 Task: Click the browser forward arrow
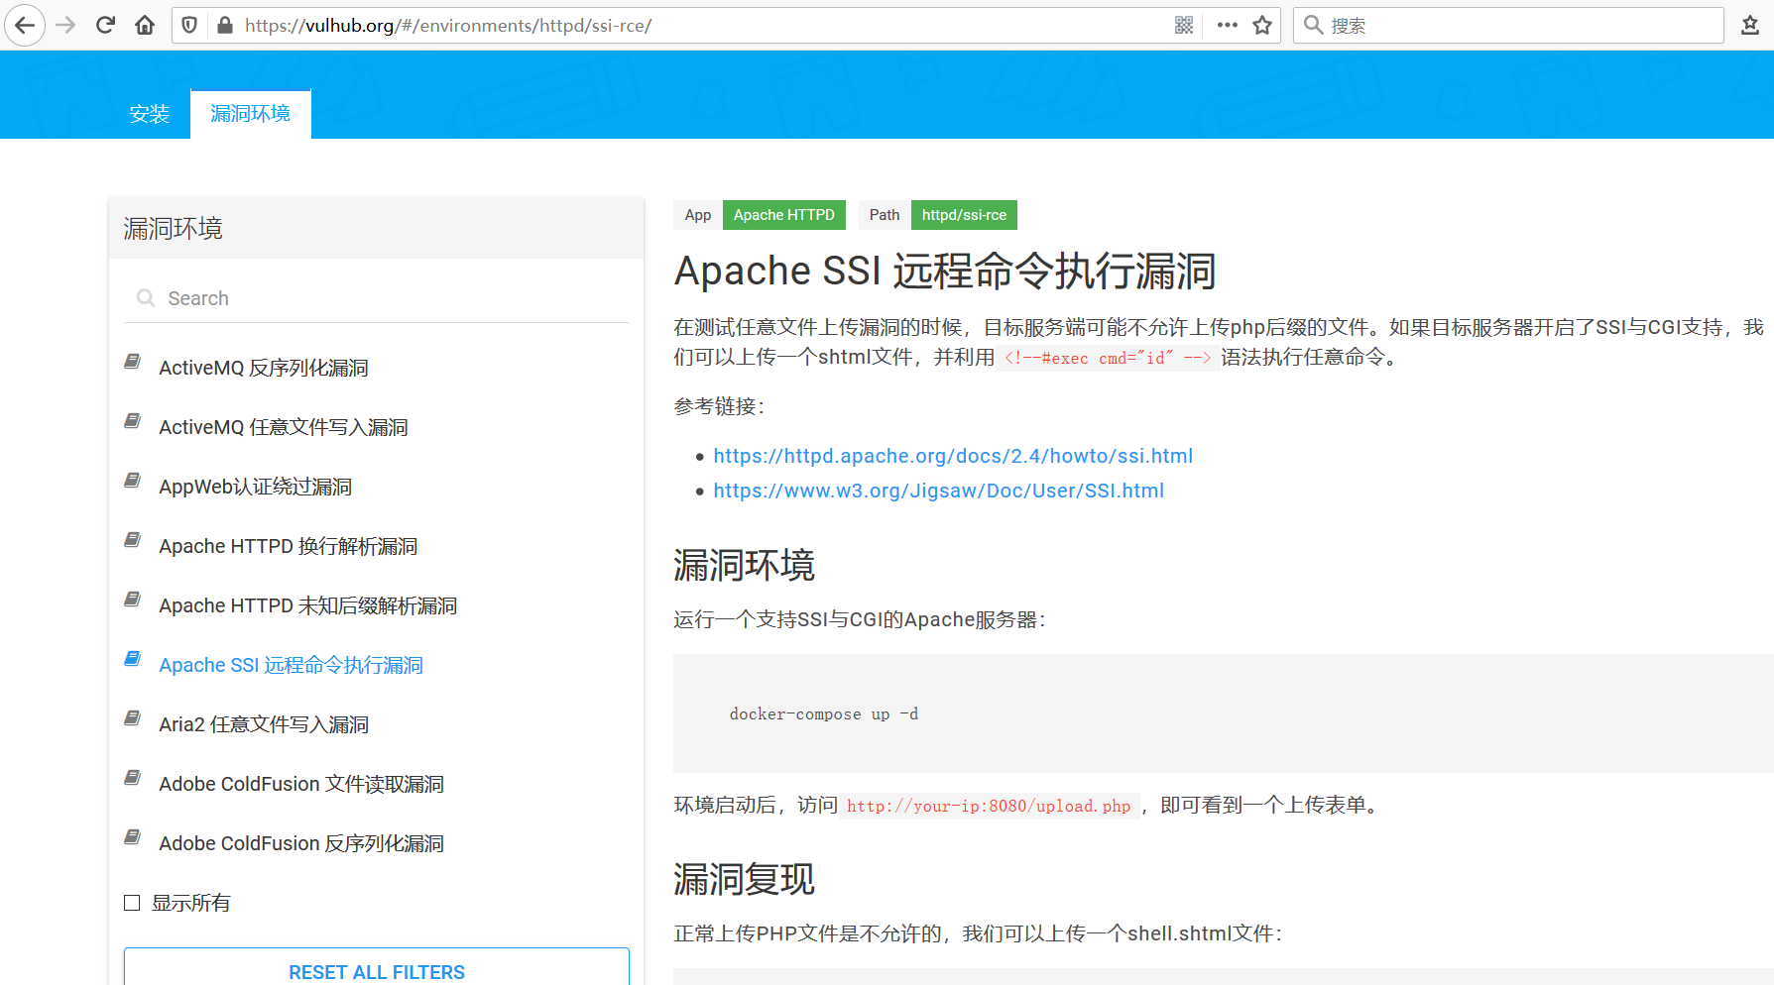pyautogui.click(x=65, y=25)
